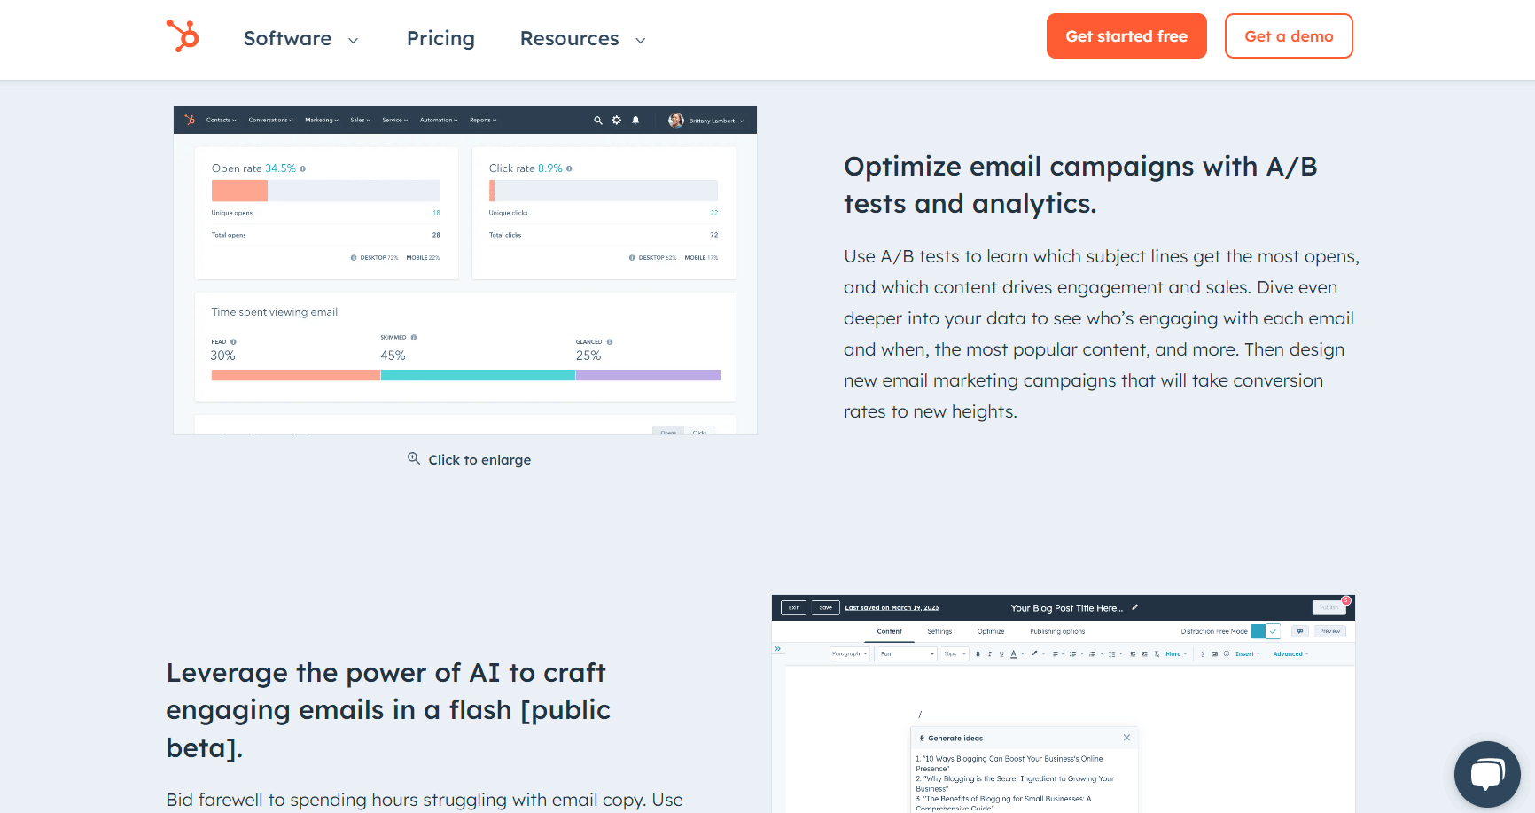Click the pencil edit icon beside blog title
The width and height of the screenshot is (1535, 813).
[x=1134, y=608]
